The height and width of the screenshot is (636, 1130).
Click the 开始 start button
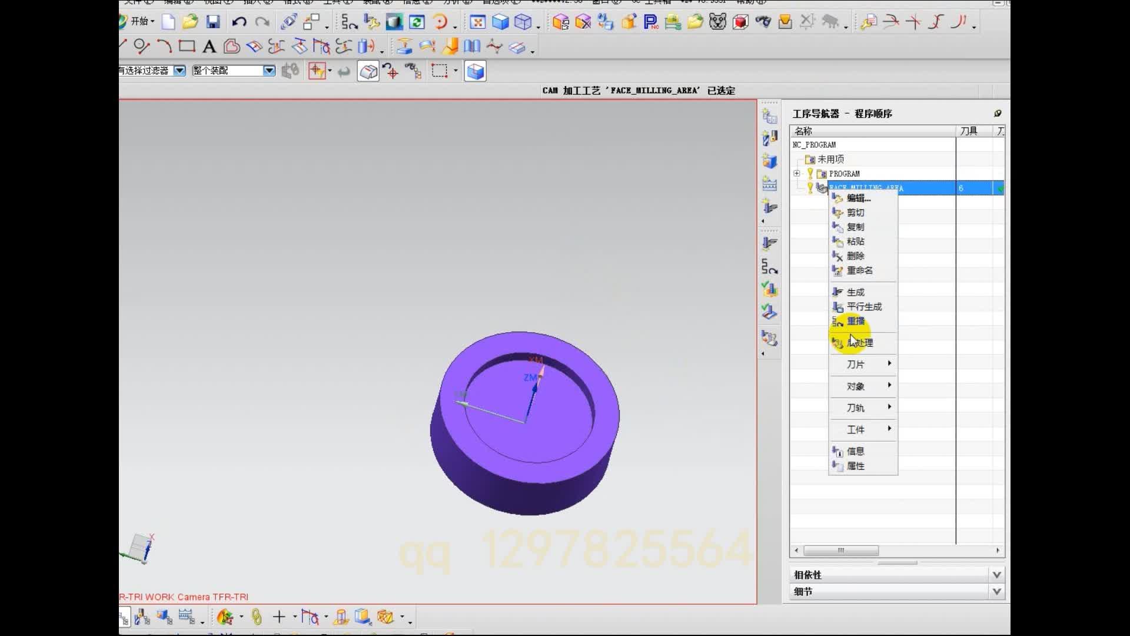139,22
